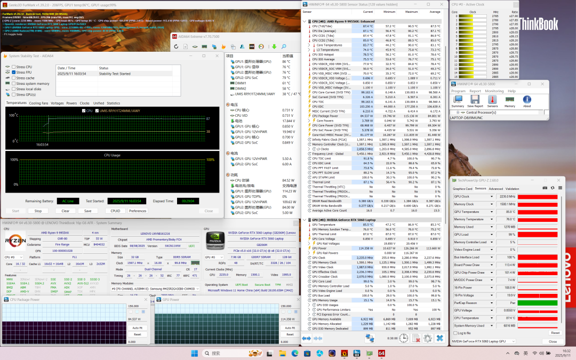Click the flame stability test icon in AIDA64 toolbar

click(223, 46)
